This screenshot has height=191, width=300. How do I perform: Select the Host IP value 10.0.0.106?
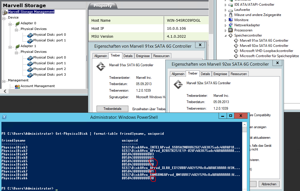coord(176,28)
